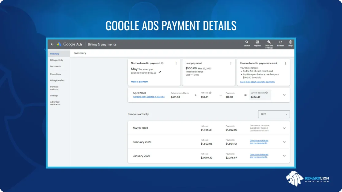Click the Make a payment link
This screenshot has height=192, width=342.
point(139,82)
